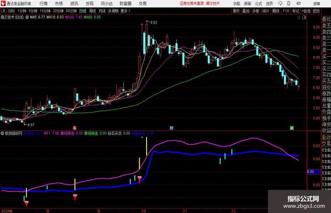Click the MA5: 6.77 value
This screenshot has width=331, height=213.
coord(37,17)
